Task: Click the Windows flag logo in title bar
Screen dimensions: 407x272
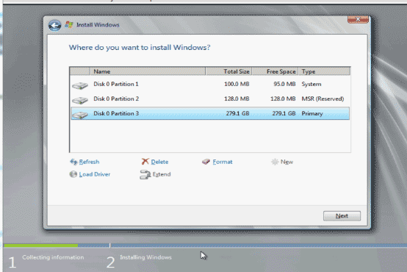Action: coord(69,25)
